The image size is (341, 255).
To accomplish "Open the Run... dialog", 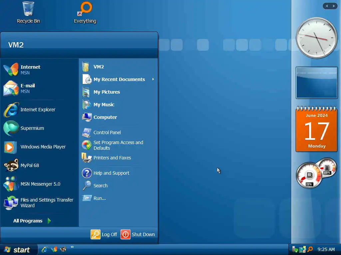I will click(x=119, y=198).
